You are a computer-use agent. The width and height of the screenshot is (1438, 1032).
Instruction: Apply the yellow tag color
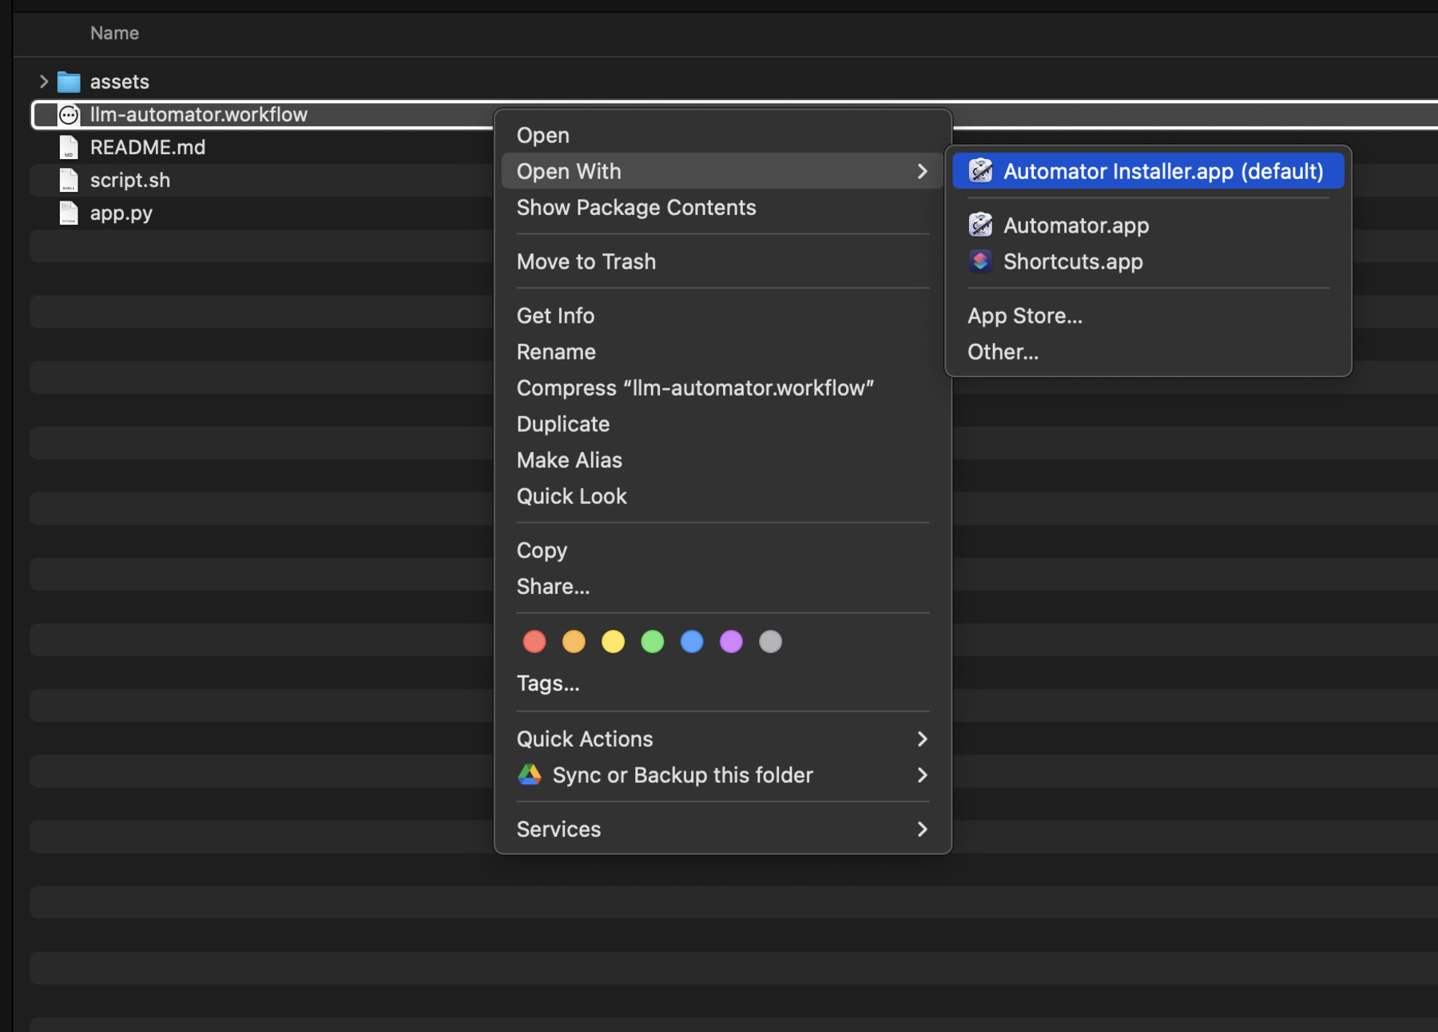pyautogui.click(x=613, y=641)
